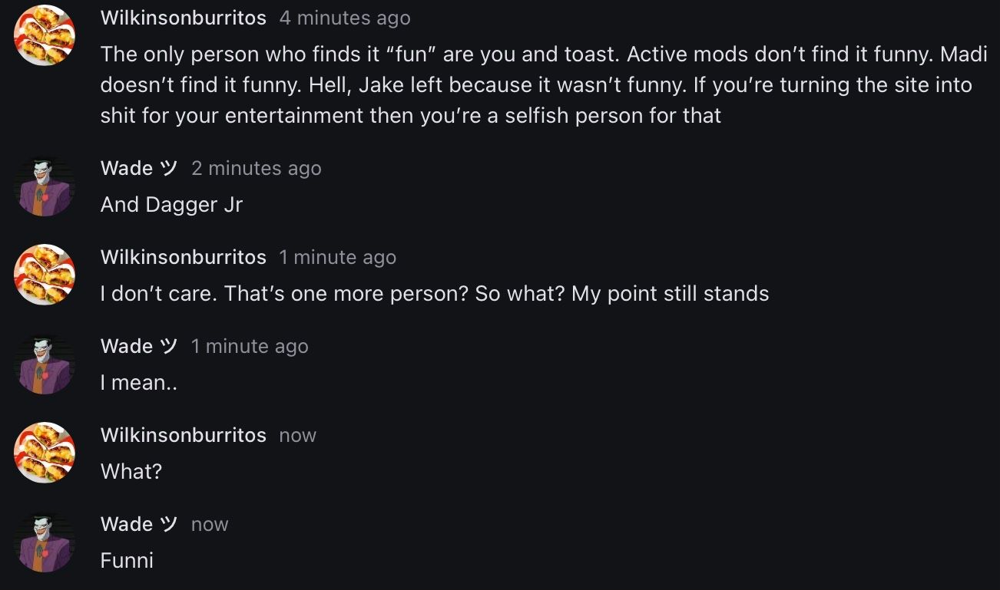Open Wilkinsonburritos username posted 4 minutes ago
This screenshot has width=1000, height=590.
point(183,18)
